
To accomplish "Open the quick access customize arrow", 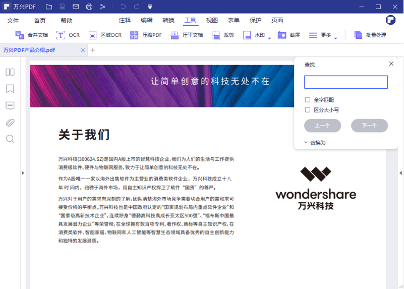I will (150, 7).
